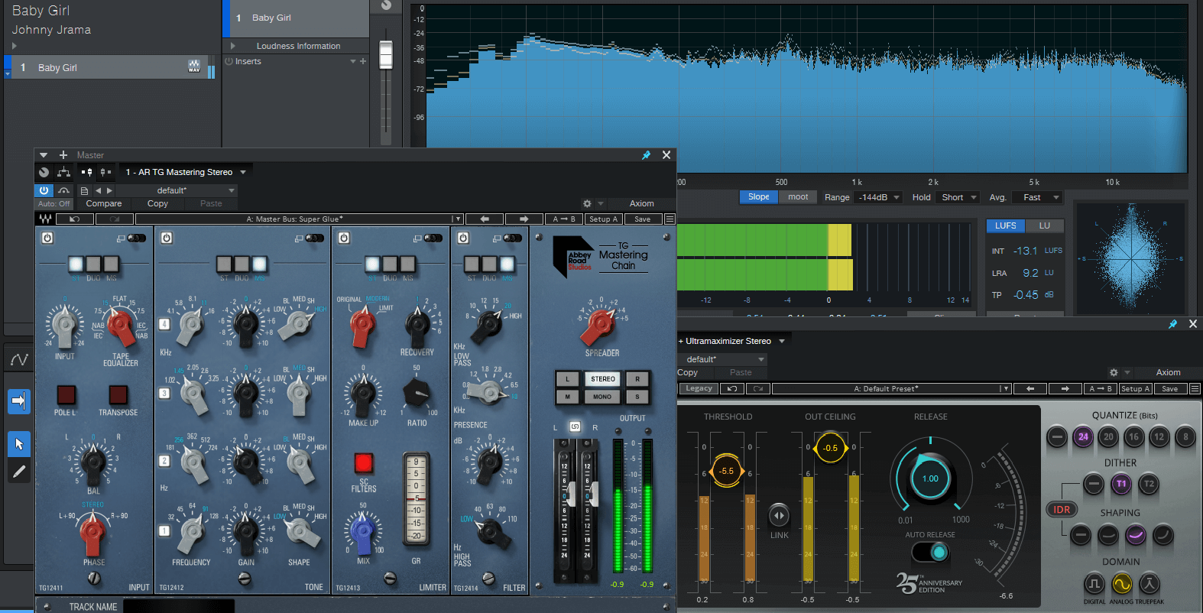The width and height of the screenshot is (1203, 613).
Task: Pin the Master plugin window
Action: click(647, 155)
